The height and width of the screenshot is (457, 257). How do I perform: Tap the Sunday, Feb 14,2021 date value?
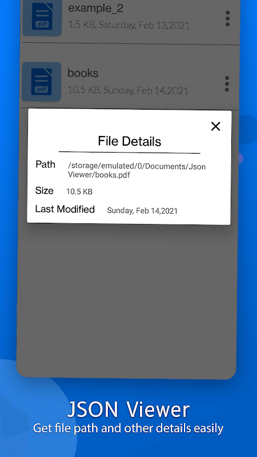point(142,211)
